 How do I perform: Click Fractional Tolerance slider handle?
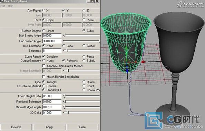click(x=64, y=101)
